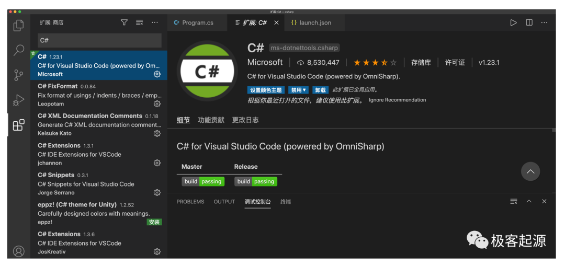Open manage gear for JosKreativ C# Extensions
The height and width of the screenshot is (266, 565).
click(x=157, y=251)
